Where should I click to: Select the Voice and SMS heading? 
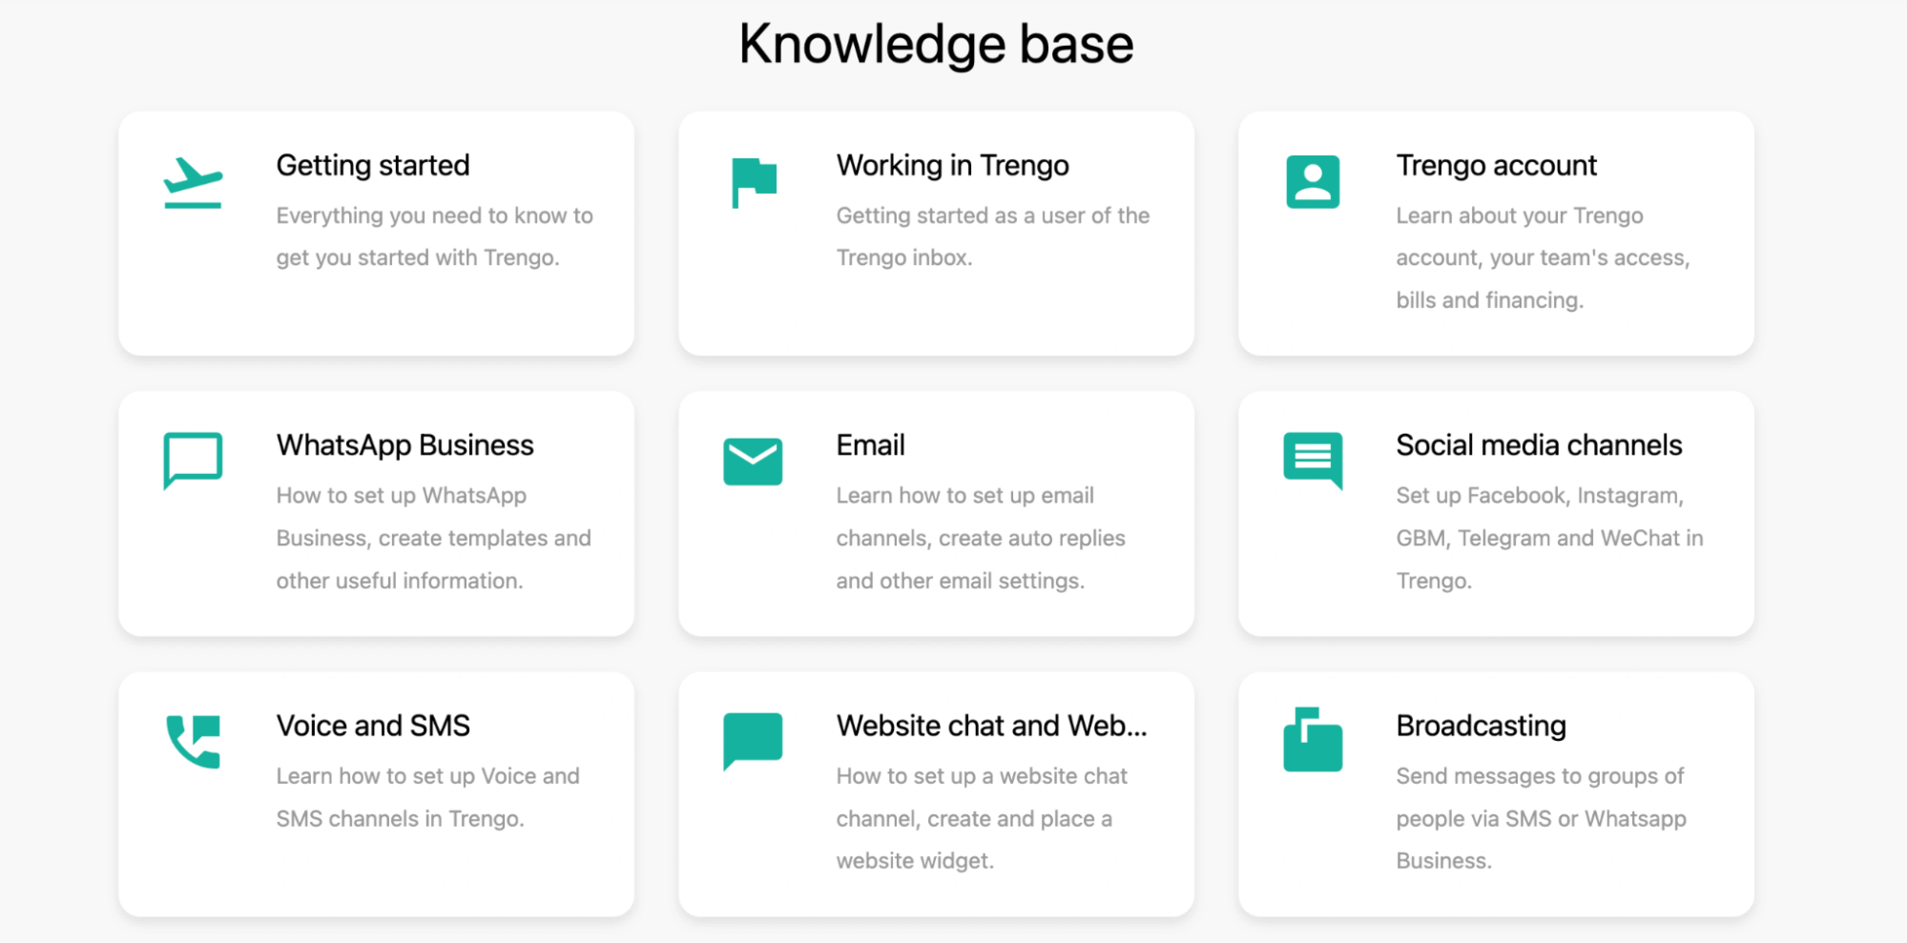point(373,726)
